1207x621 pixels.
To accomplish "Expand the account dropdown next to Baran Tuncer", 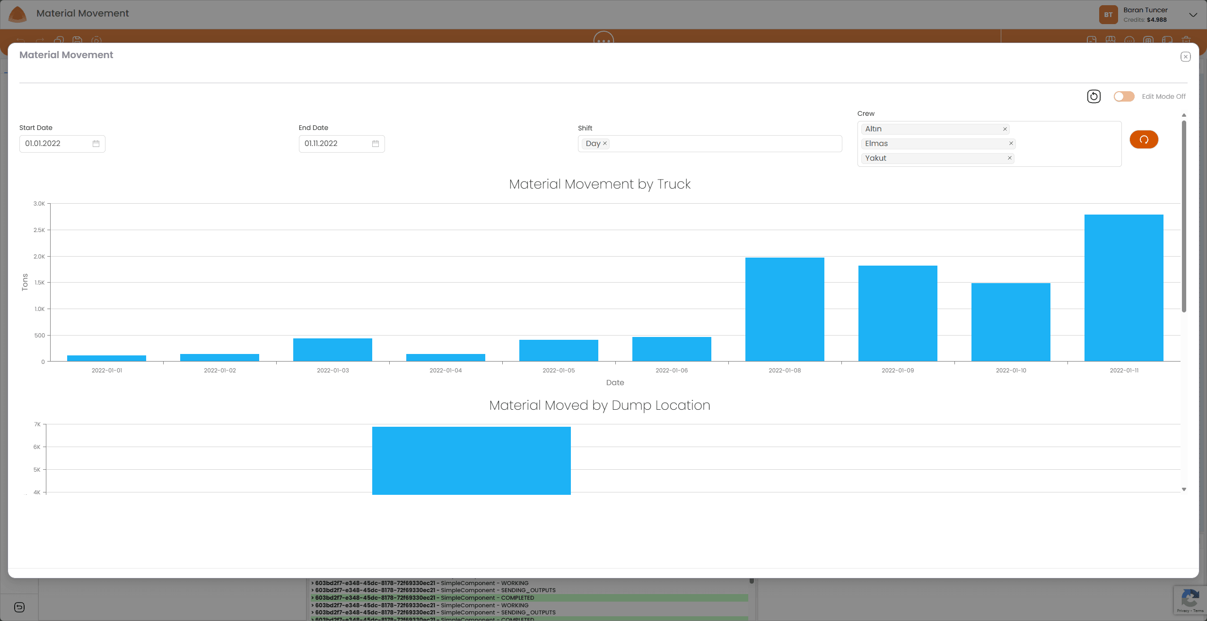I will [1193, 14].
